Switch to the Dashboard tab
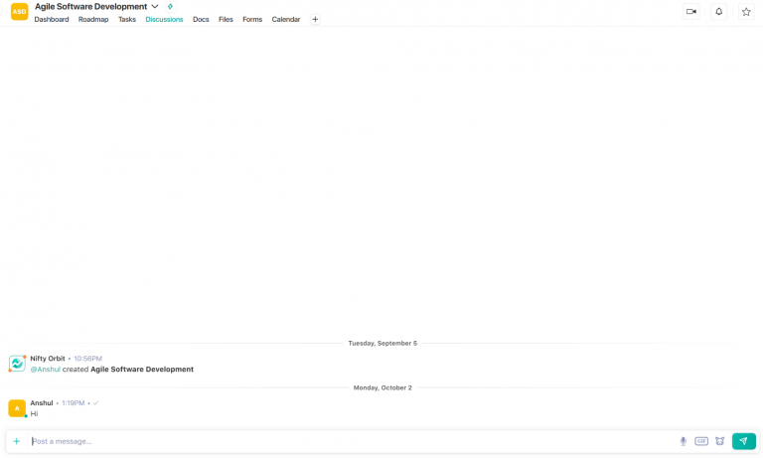 (x=52, y=19)
